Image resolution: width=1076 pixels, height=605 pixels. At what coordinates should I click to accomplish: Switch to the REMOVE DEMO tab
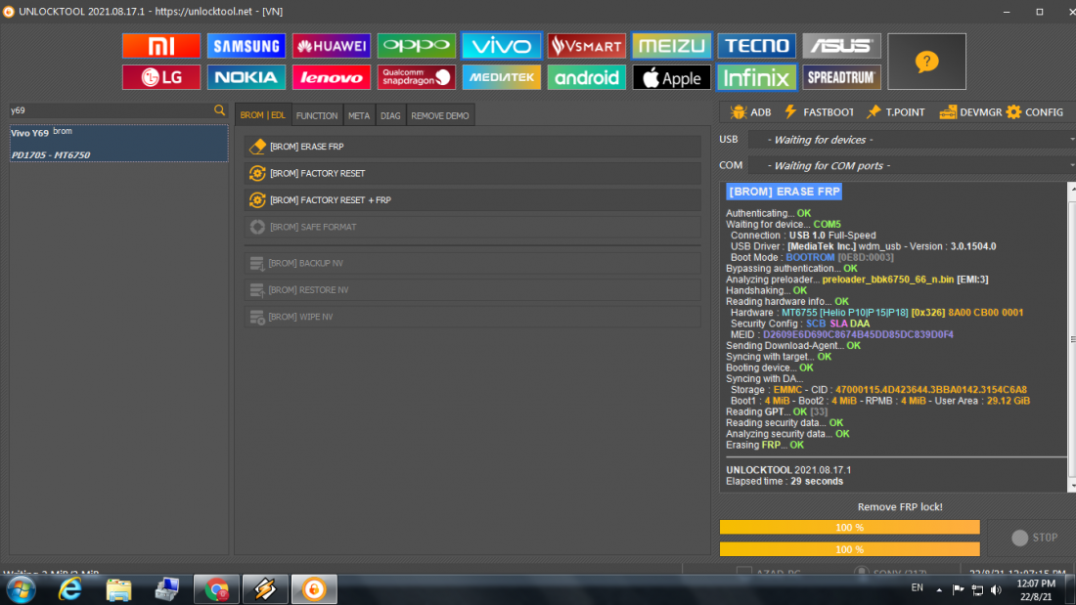(440, 115)
